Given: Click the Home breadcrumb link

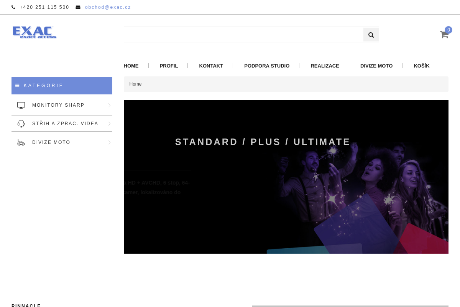Looking at the screenshot, I should [x=135, y=84].
